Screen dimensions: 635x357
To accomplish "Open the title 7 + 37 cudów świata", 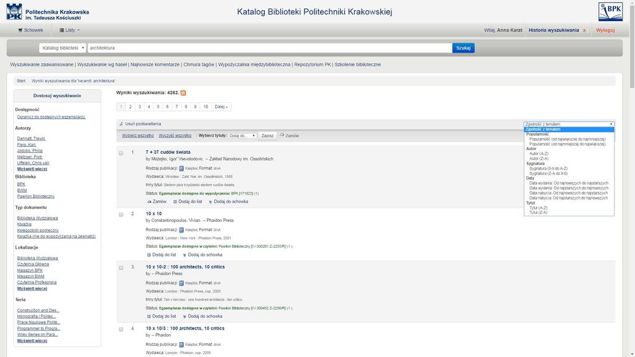I will tap(168, 152).
